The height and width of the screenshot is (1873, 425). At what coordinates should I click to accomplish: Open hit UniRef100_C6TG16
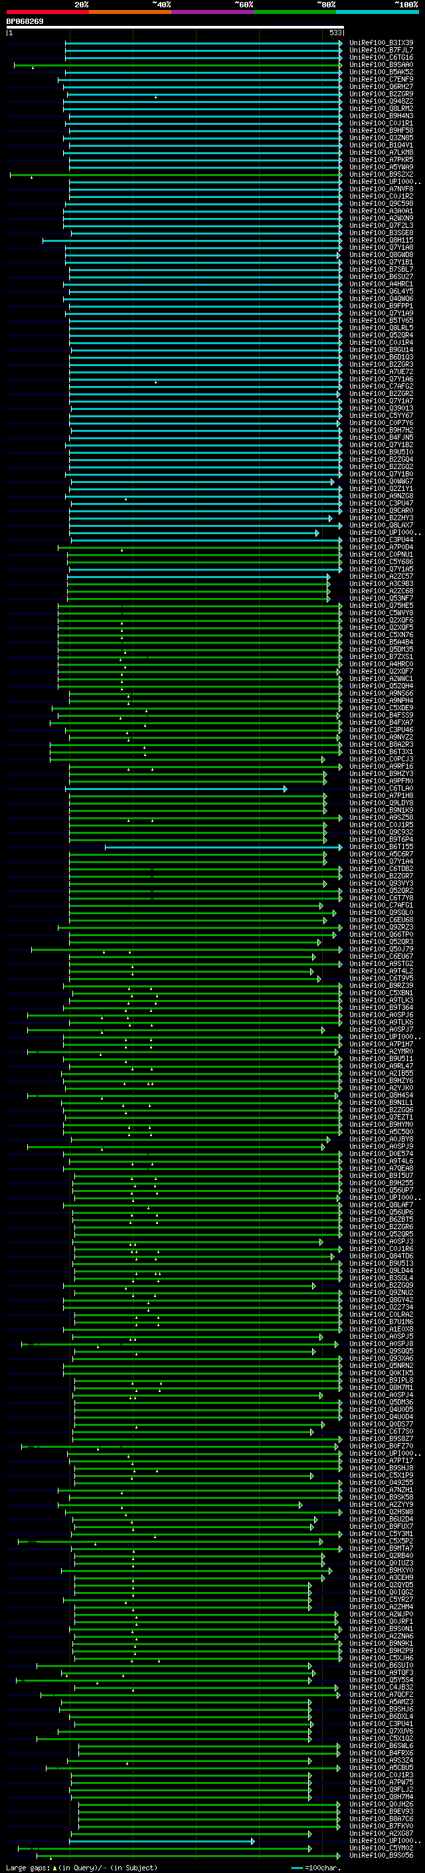[381, 57]
